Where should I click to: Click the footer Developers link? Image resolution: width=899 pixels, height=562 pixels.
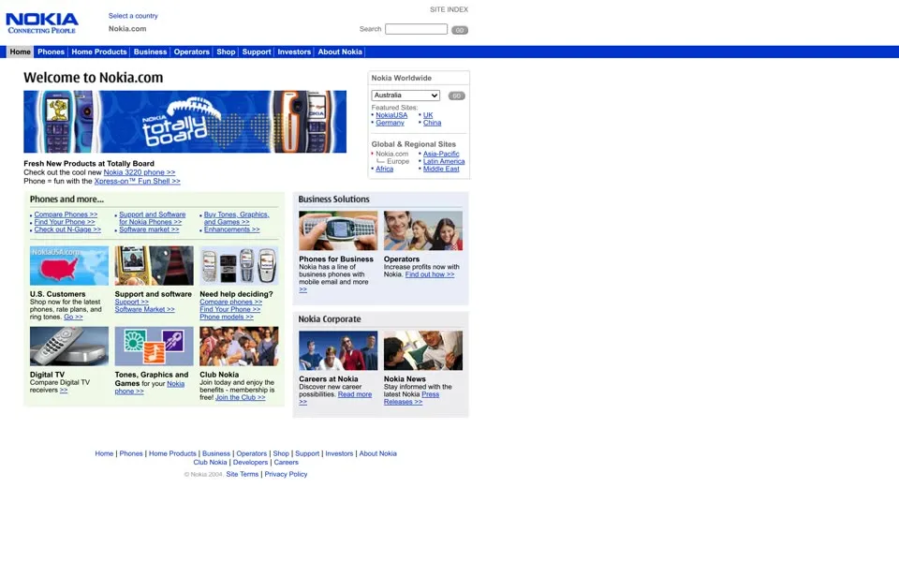coord(251,462)
